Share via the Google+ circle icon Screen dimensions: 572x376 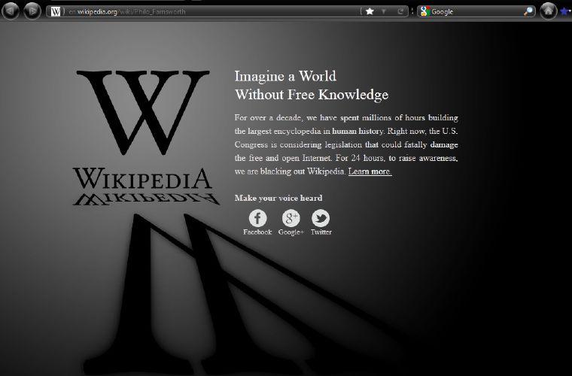coord(291,218)
